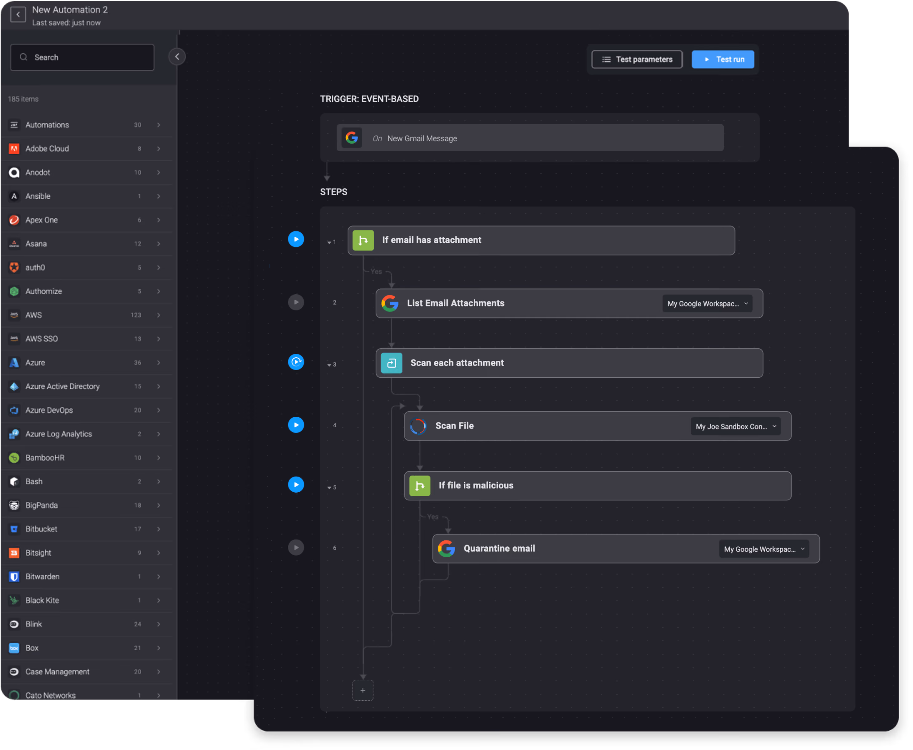Click the Adobe Cloud icon in the sidebar
Screen dimensions: 913x750
14,149
